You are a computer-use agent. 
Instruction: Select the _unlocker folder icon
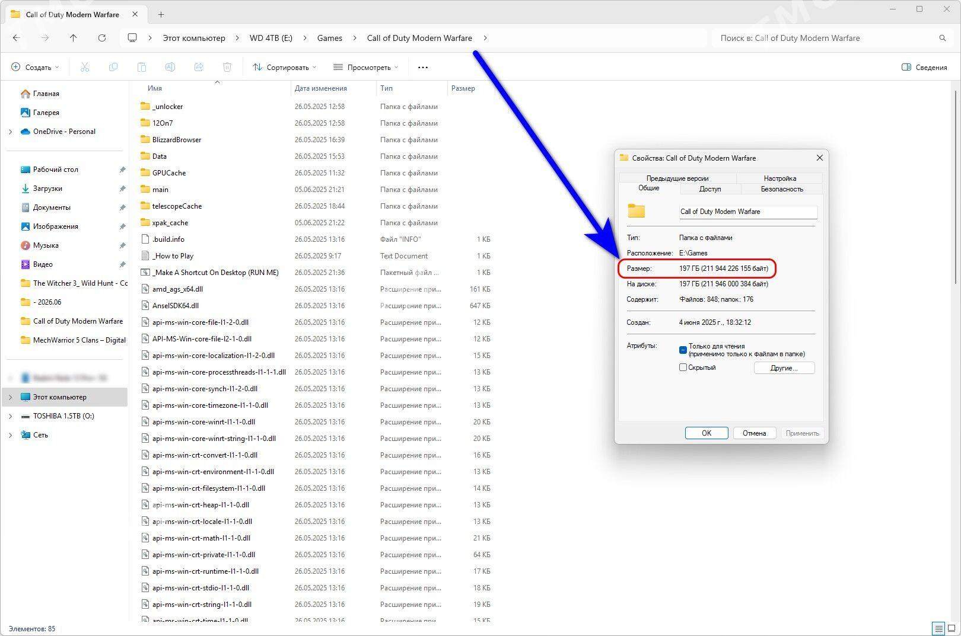pos(145,106)
